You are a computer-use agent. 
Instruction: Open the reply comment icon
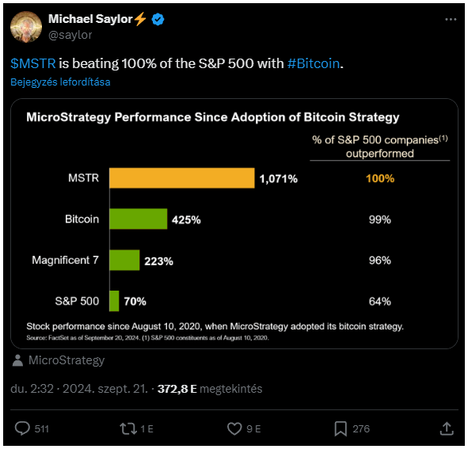[22, 428]
